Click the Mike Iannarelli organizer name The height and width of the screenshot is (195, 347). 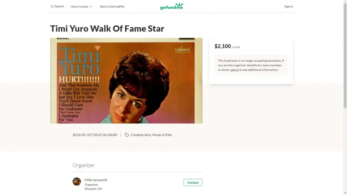click(96, 180)
